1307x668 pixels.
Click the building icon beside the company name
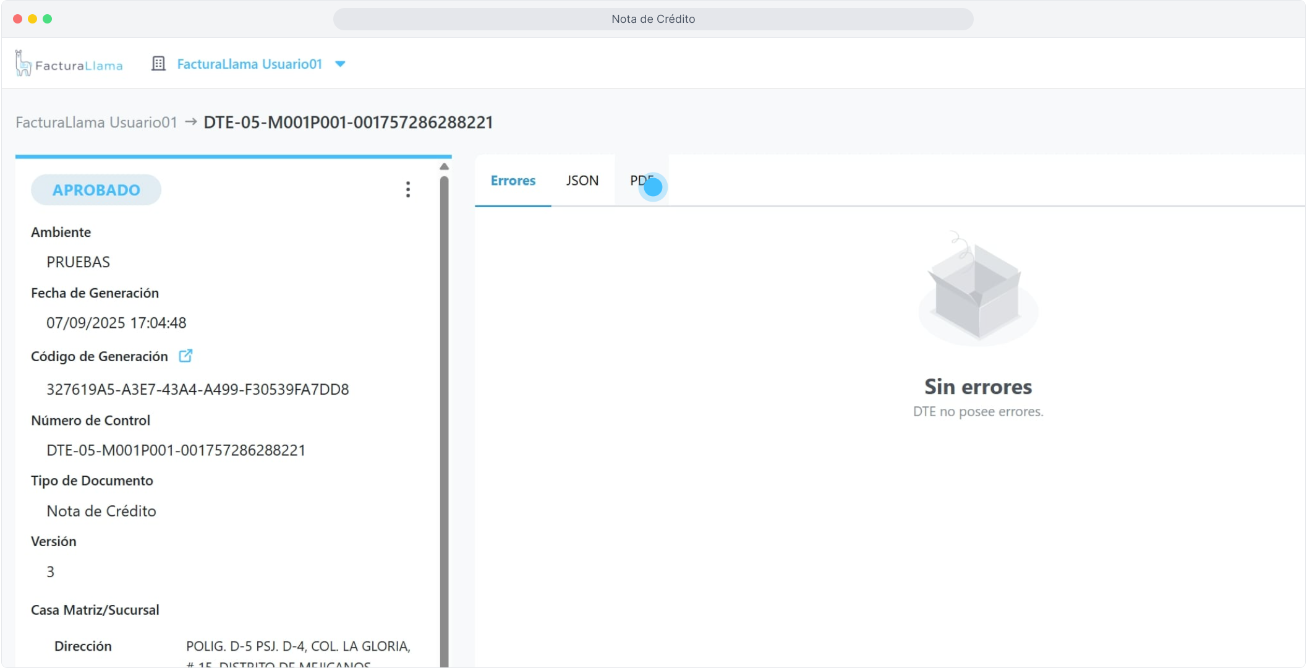point(158,64)
